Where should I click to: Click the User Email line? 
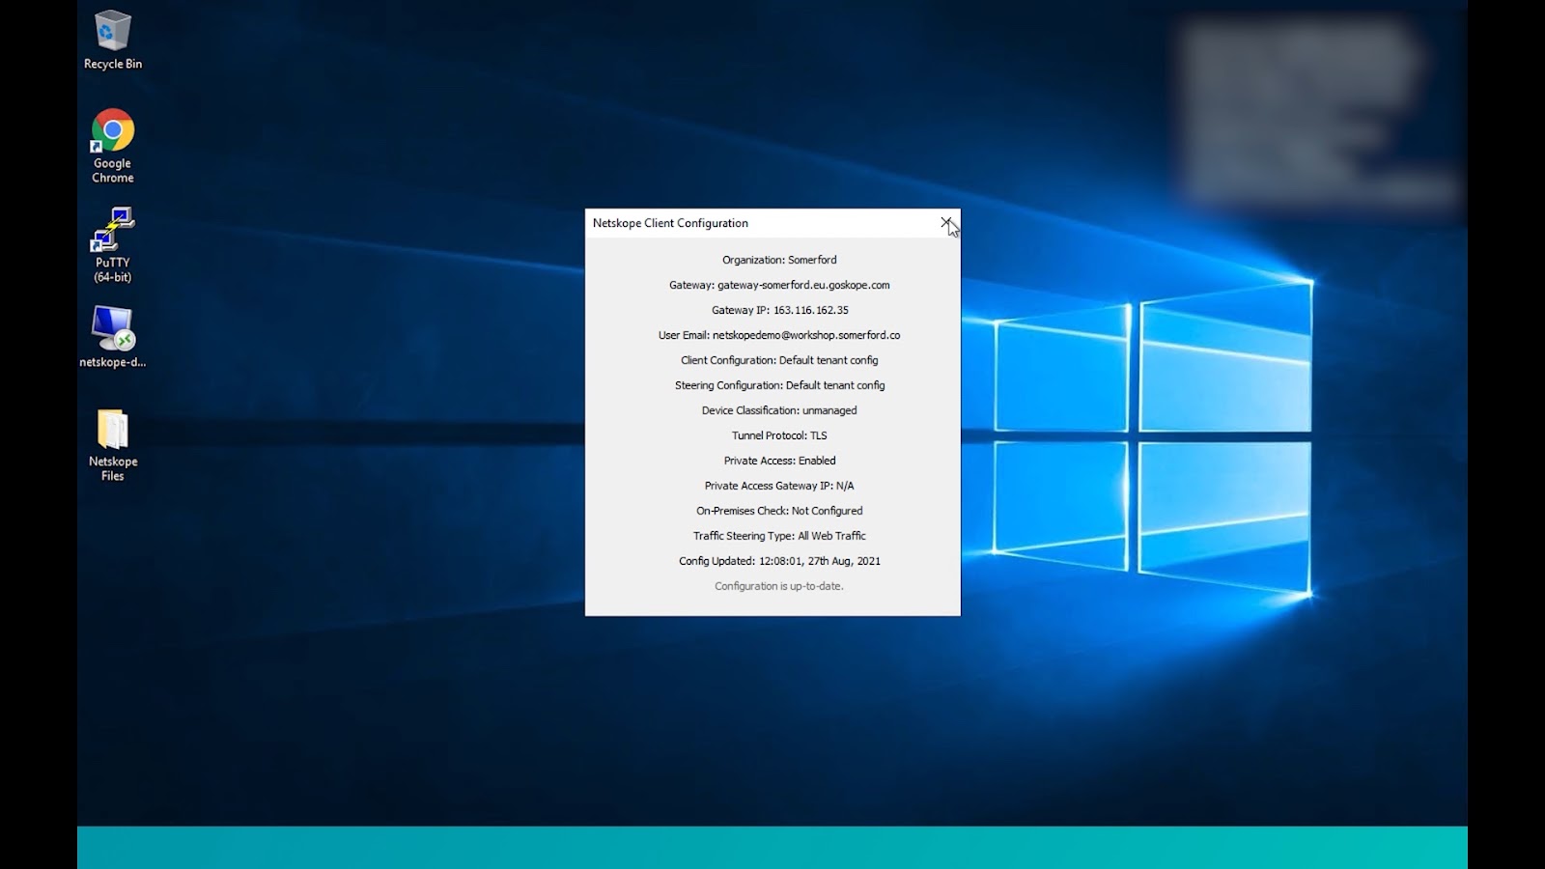(x=779, y=335)
